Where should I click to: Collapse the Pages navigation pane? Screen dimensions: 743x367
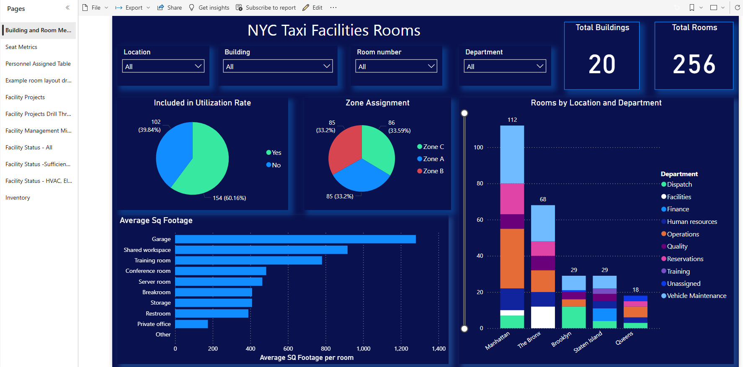(x=67, y=8)
